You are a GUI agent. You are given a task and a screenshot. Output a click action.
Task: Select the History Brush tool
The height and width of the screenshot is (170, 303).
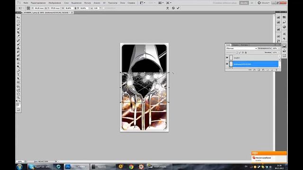18,52
